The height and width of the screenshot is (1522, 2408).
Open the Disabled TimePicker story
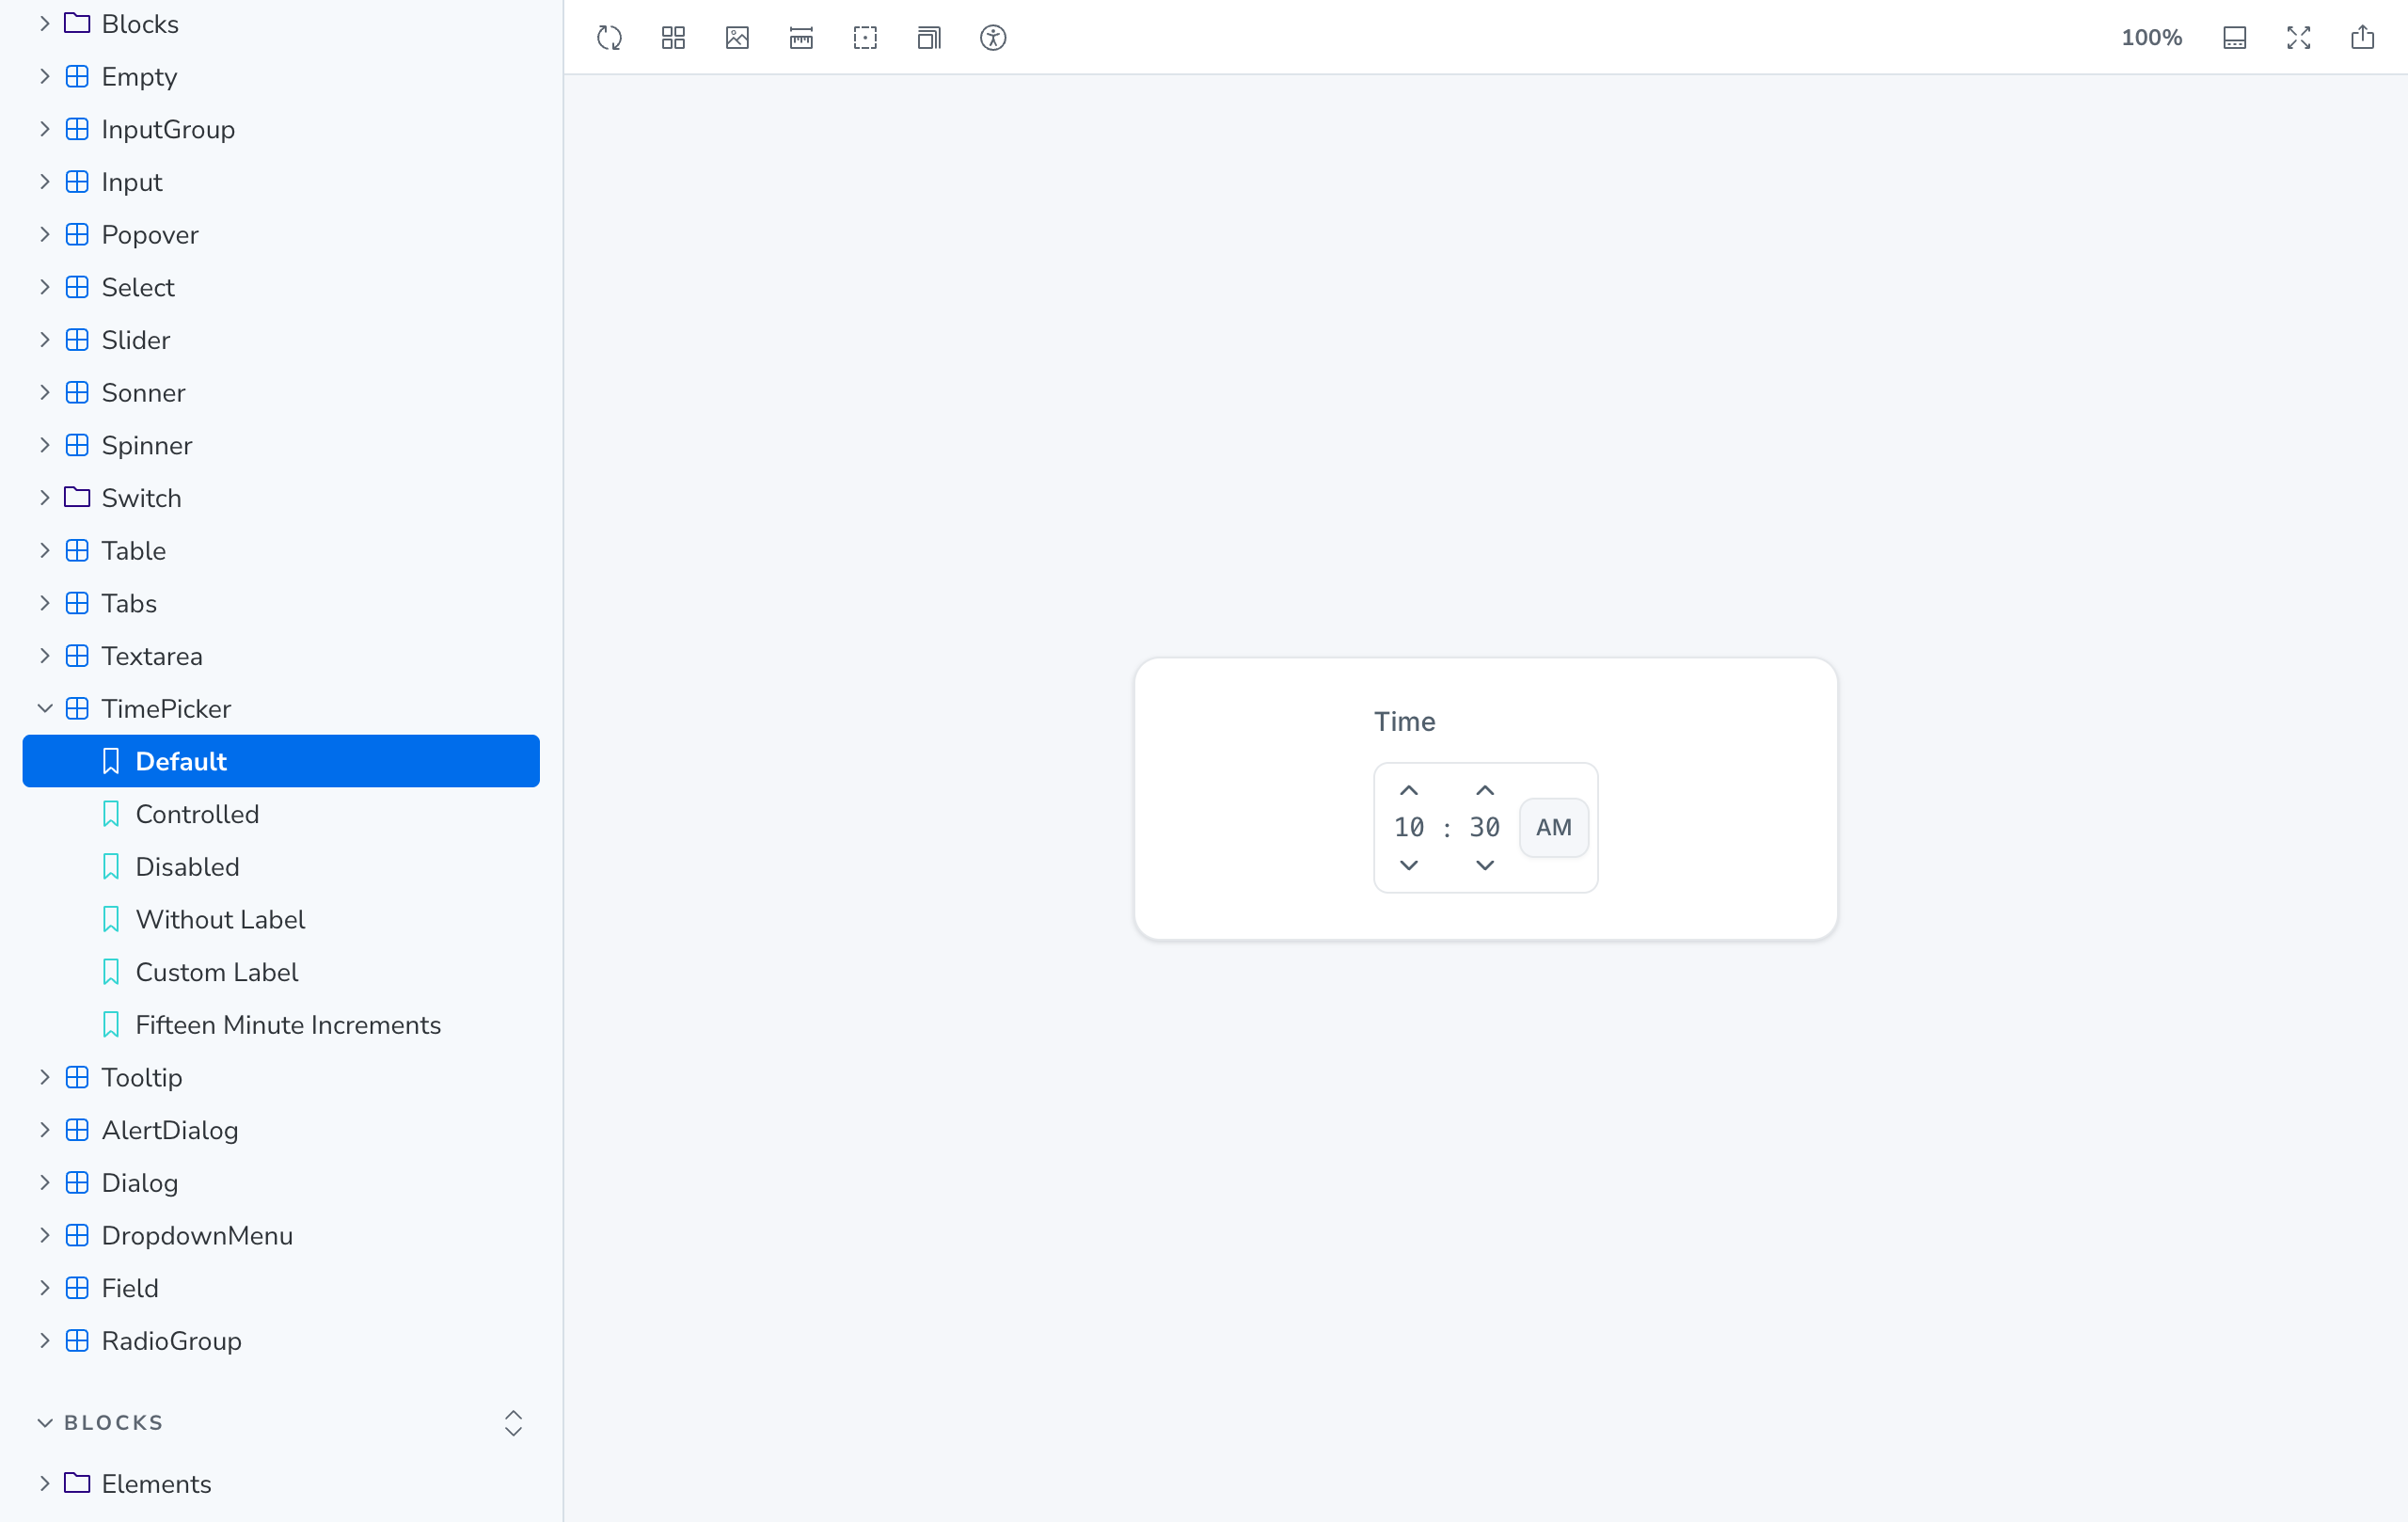pos(188,866)
